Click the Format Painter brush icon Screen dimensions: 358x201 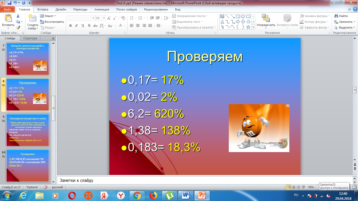click(x=18, y=27)
